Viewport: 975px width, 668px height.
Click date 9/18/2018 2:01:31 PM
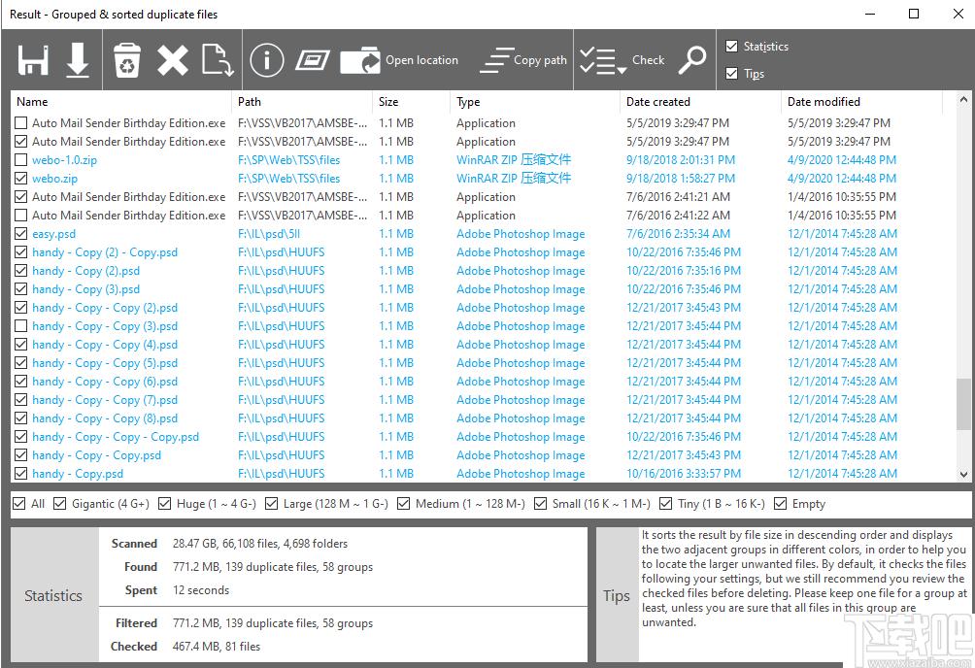coord(681,160)
